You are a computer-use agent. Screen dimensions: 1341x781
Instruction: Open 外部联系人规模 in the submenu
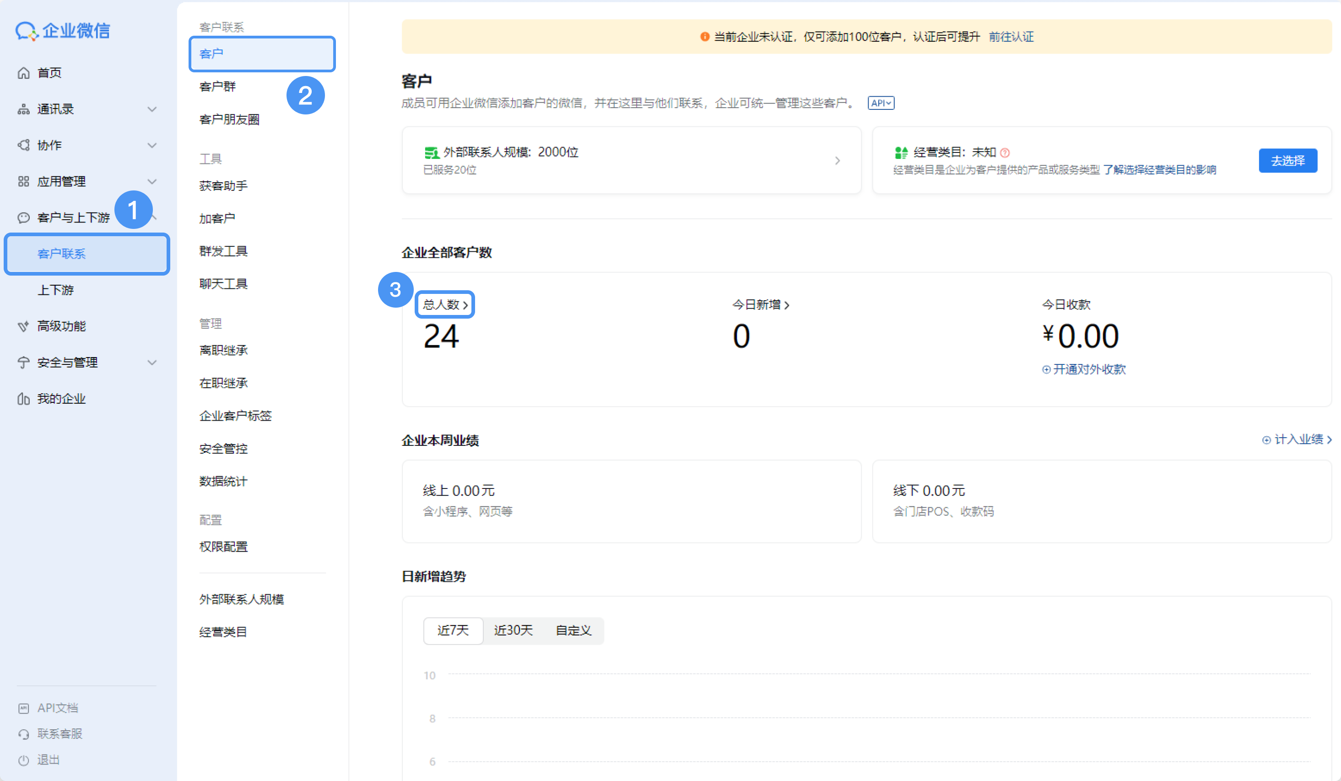[x=242, y=599]
